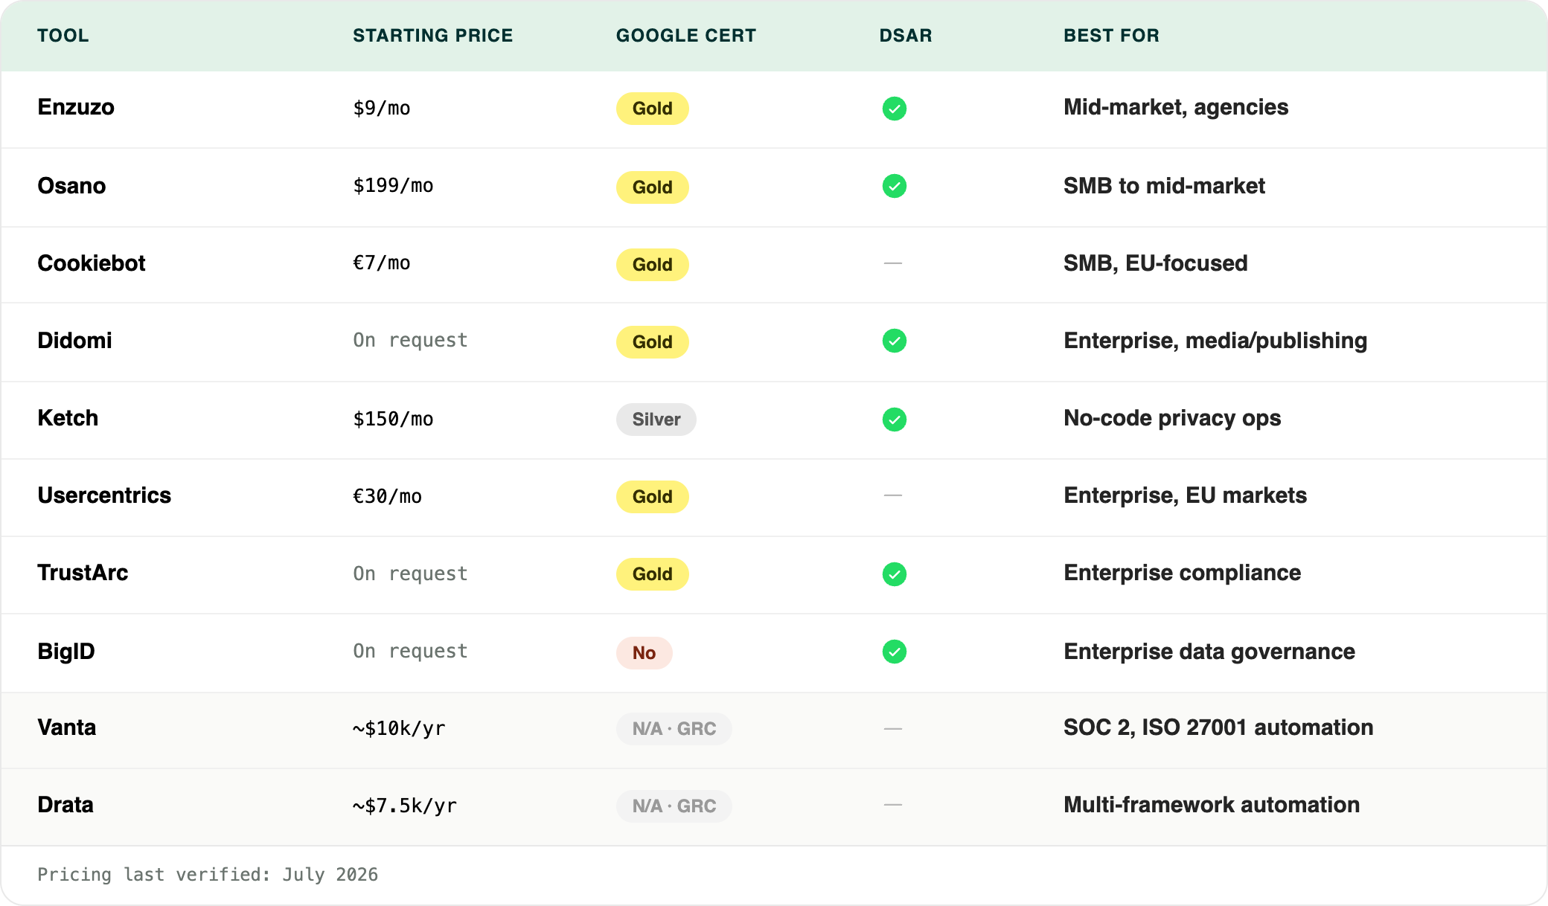The width and height of the screenshot is (1548, 906).
Task: Click 'Multi-framework automation' text
Action: [1212, 805]
